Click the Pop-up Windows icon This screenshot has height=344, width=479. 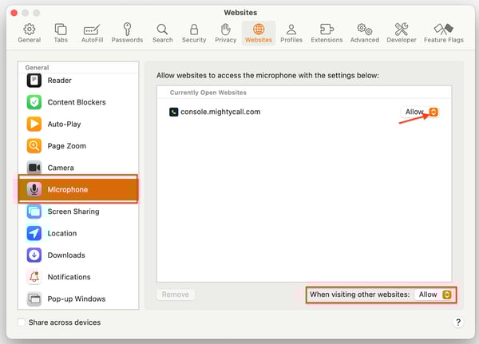(34, 299)
